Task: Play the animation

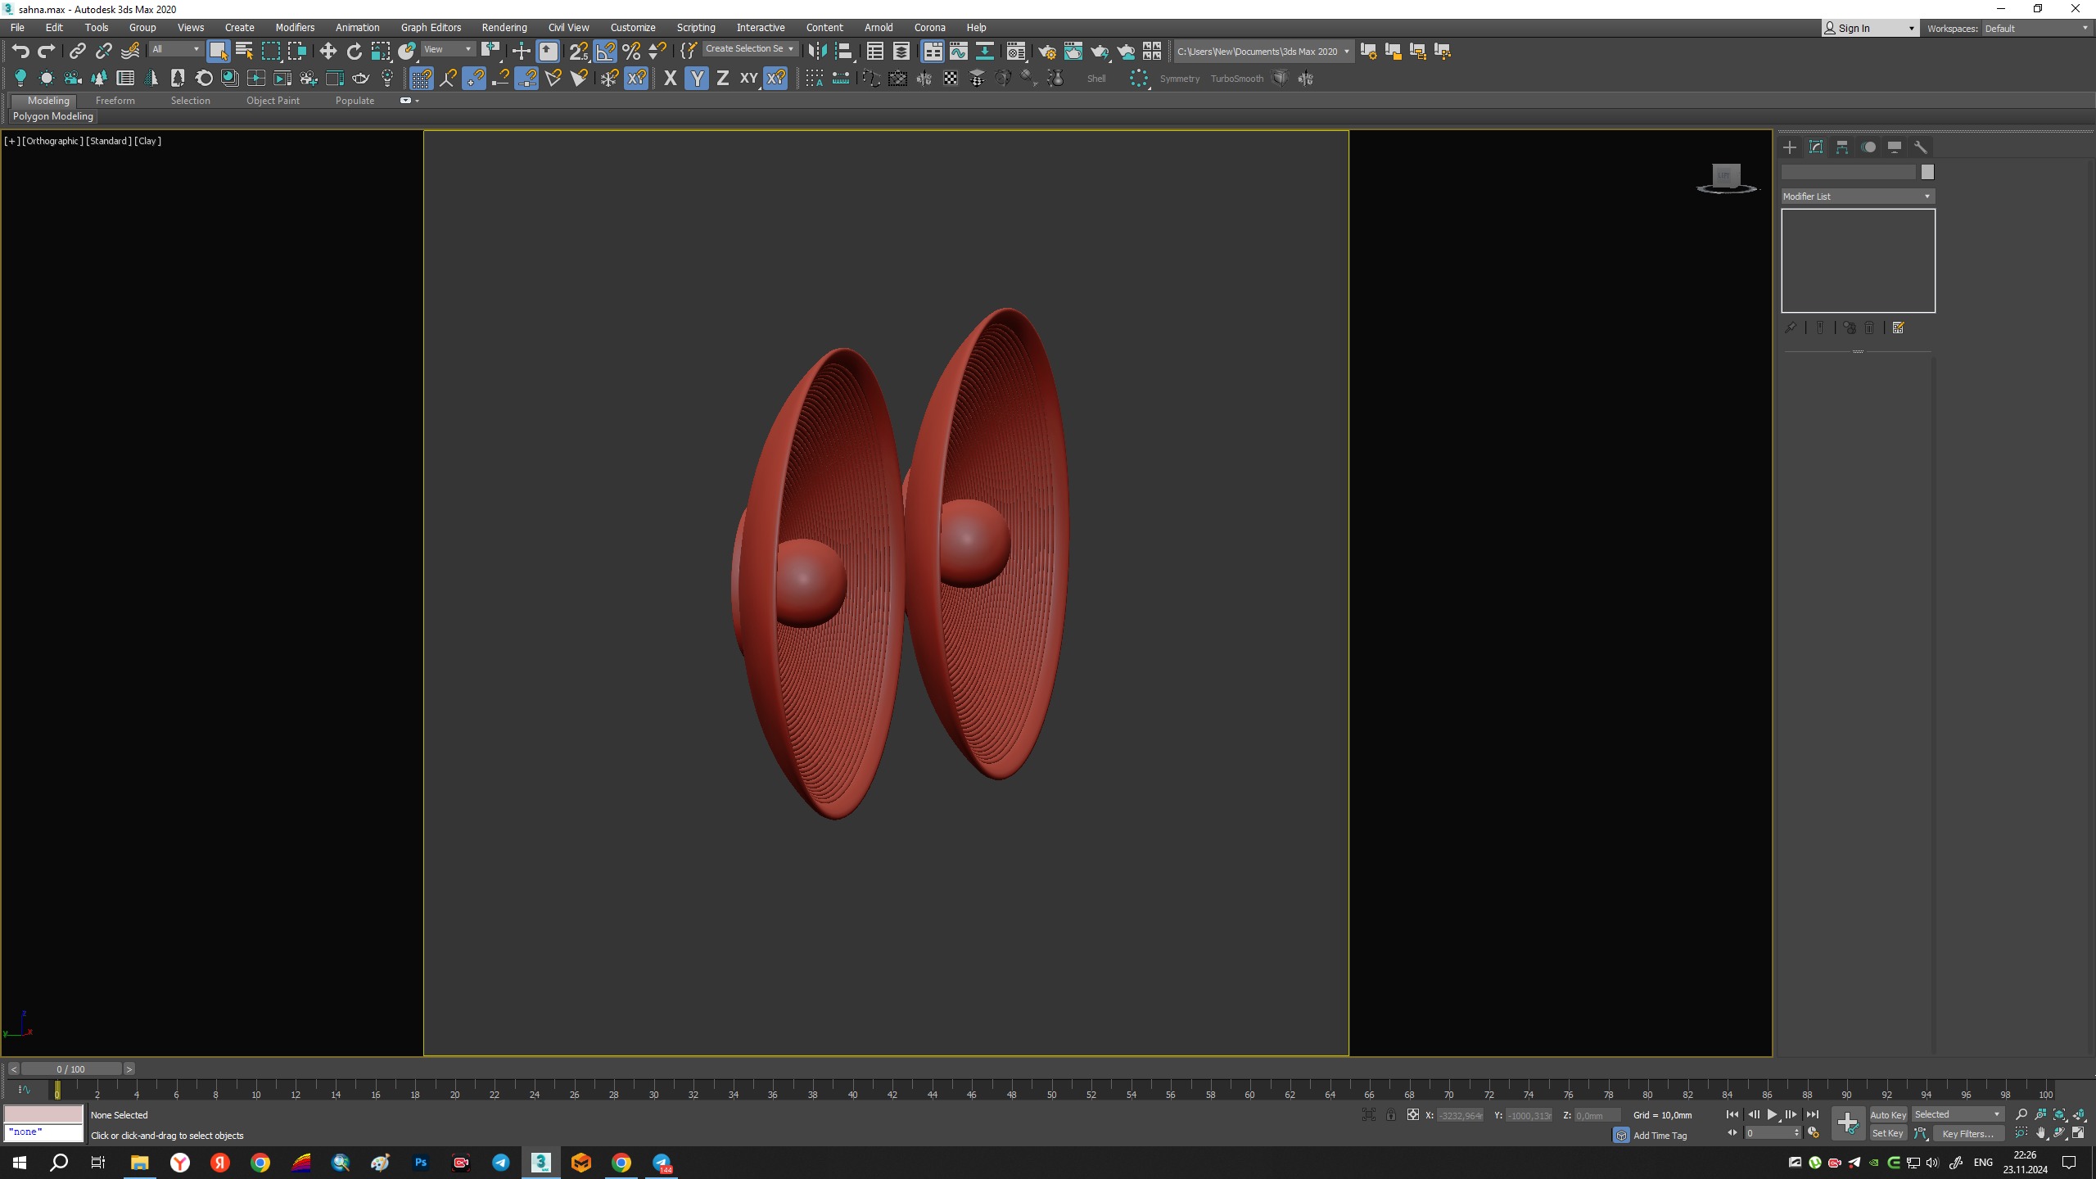Action: [x=1772, y=1114]
